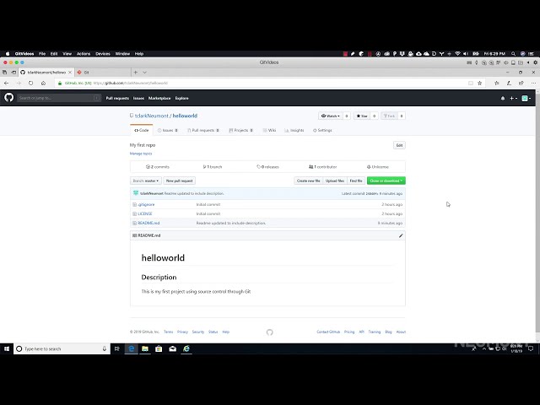Open the plus create-new dropdown
Image resolution: width=540 pixels, height=405 pixels.
click(x=513, y=98)
